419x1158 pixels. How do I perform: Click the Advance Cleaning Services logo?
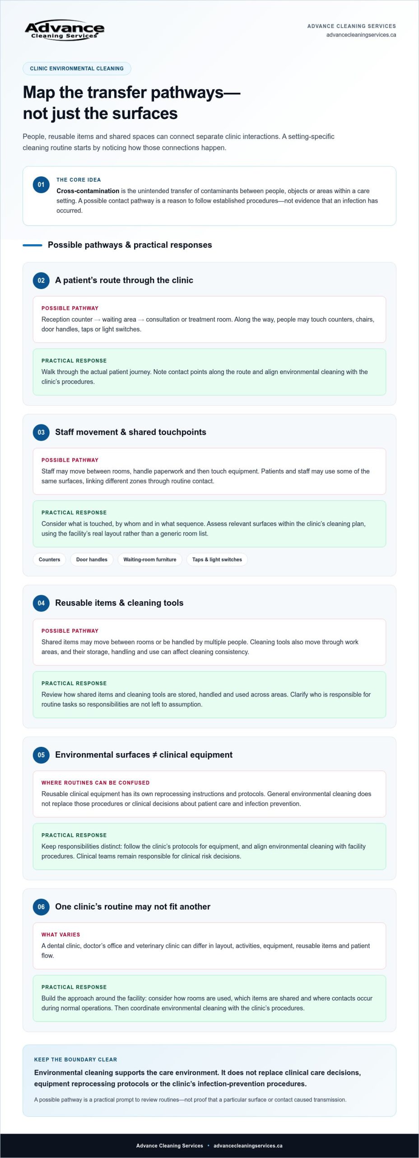[x=64, y=30]
